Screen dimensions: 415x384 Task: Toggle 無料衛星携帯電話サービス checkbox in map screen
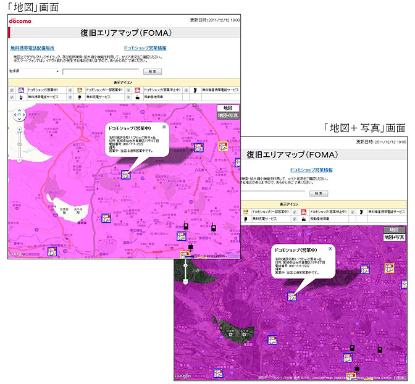[187, 90]
